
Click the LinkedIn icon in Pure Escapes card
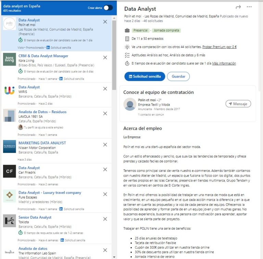click(x=61, y=209)
